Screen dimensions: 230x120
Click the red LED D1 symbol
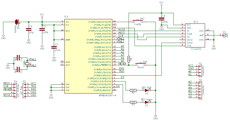click(x=147, y=90)
